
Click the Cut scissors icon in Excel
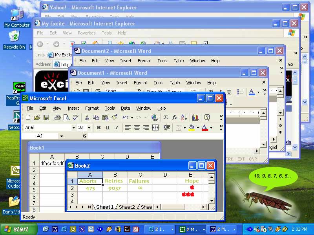pyautogui.click(x=87, y=117)
